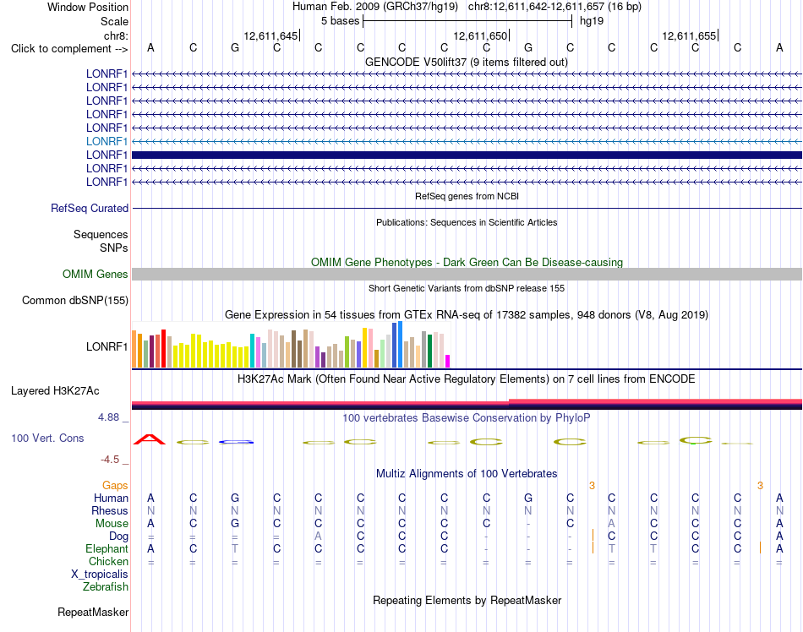Click the 4.88 conservation scale maximum value
The height and width of the screenshot is (632, 803).
(x=108, y=417)
